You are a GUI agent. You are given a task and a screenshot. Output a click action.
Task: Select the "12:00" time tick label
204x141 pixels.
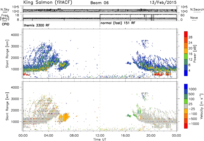pos(100,136)
